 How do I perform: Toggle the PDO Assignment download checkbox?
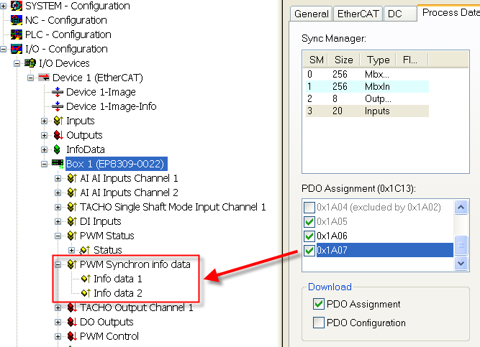(x=319, y=304)
